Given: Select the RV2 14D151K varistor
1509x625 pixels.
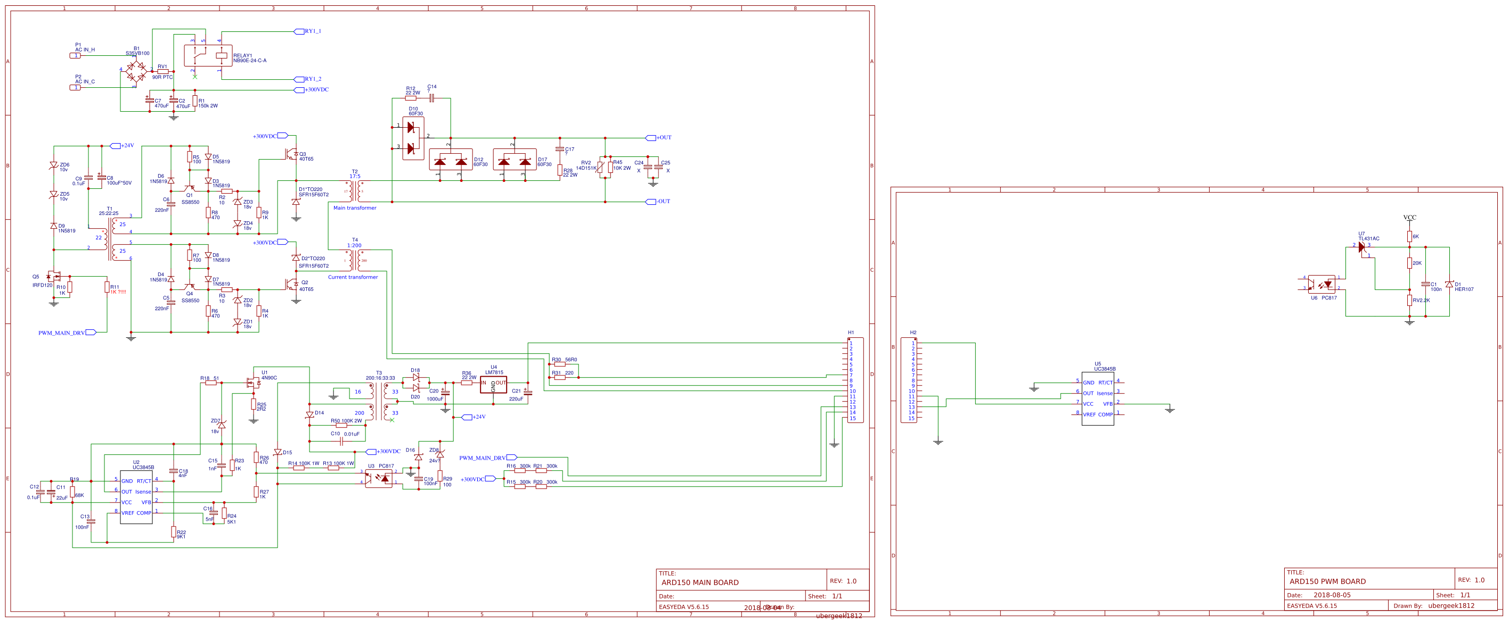Looking at the screenshot, I should [x=600, y=168].
